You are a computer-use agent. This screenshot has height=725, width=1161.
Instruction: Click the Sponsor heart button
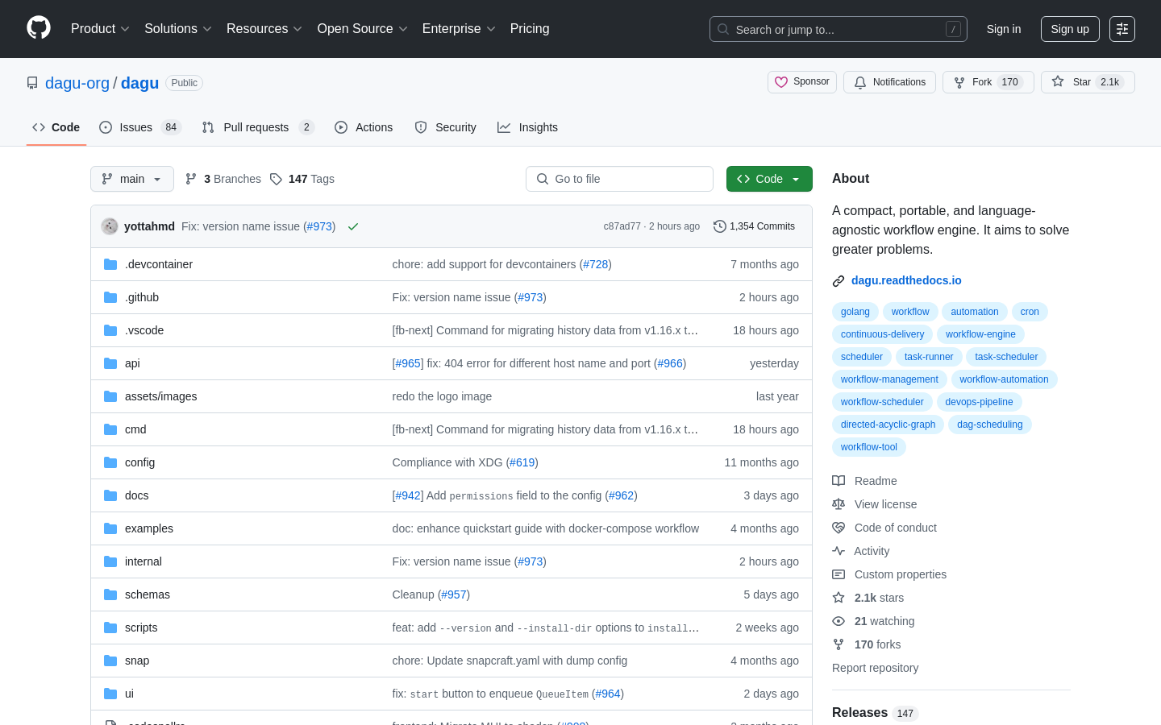(802, 82)
